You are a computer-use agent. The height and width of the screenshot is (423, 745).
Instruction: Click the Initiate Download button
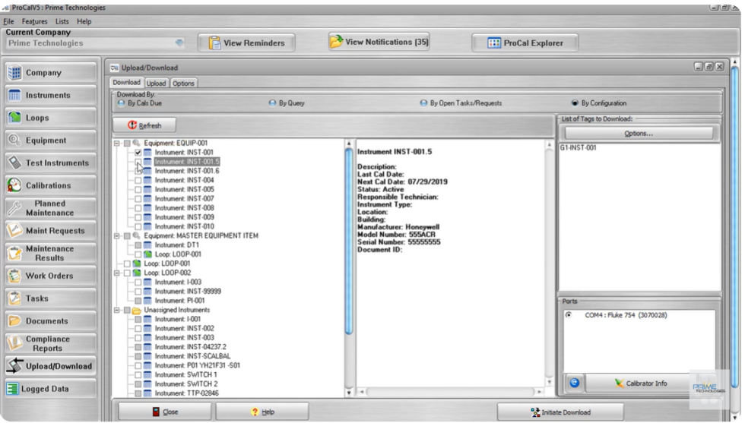[x=561, y=412]
